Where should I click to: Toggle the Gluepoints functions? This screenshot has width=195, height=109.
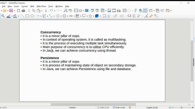[151, 16]
